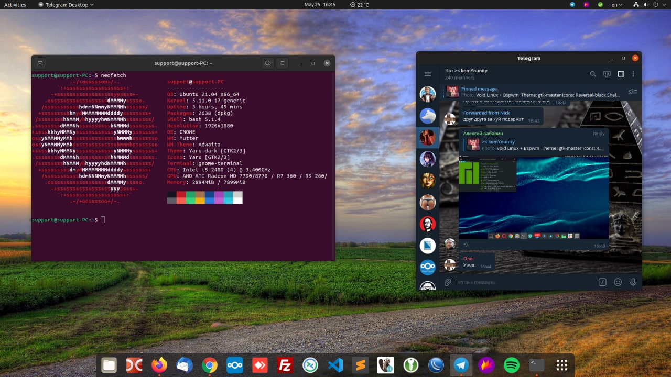Click the "Intel i5-2400" CPU line
This screenshot has width=671, height=377.
point(219,170)
